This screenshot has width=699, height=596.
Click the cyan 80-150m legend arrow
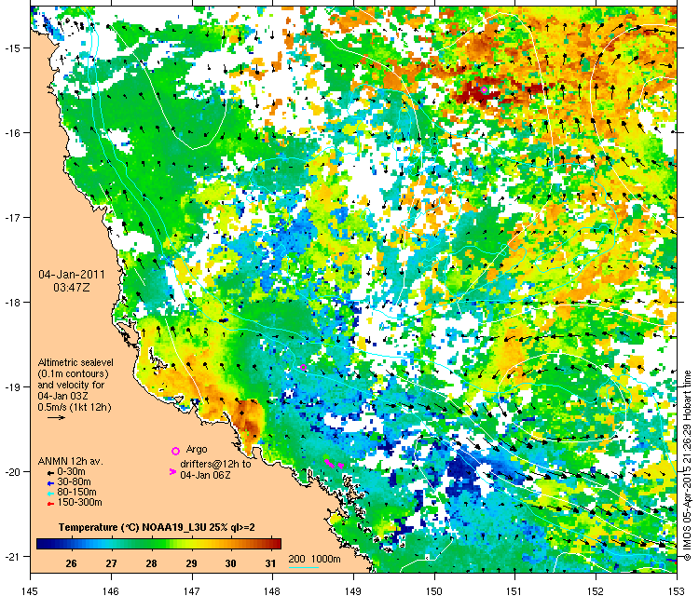pyautogui.click(x=51, y=494)
